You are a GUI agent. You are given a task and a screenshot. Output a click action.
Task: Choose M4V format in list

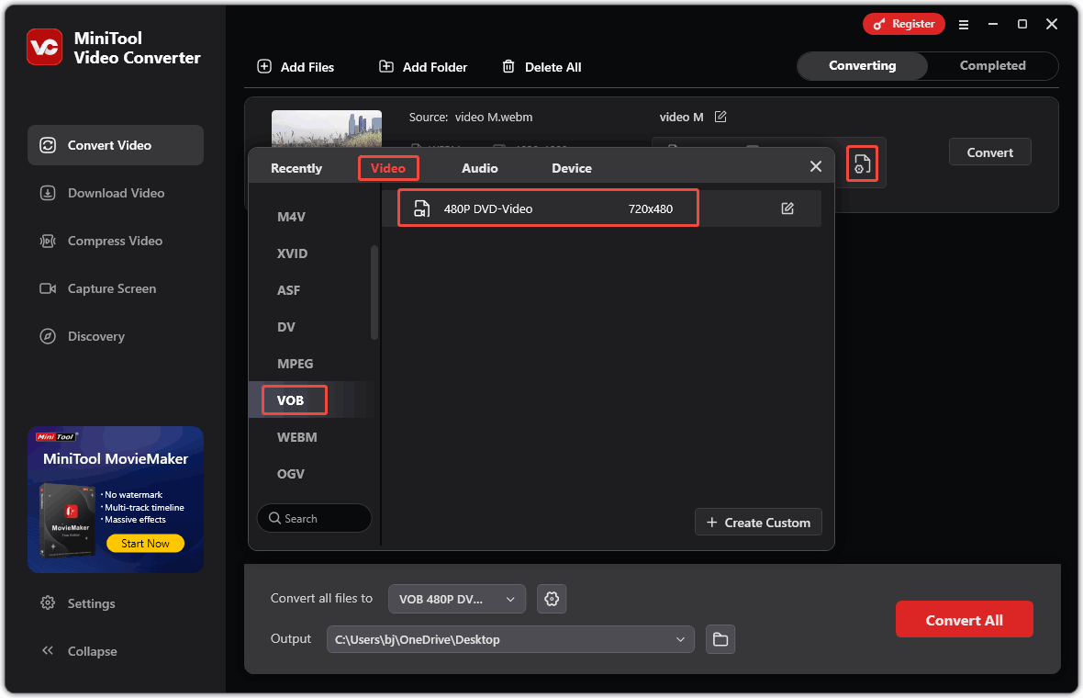coord(292,217)
